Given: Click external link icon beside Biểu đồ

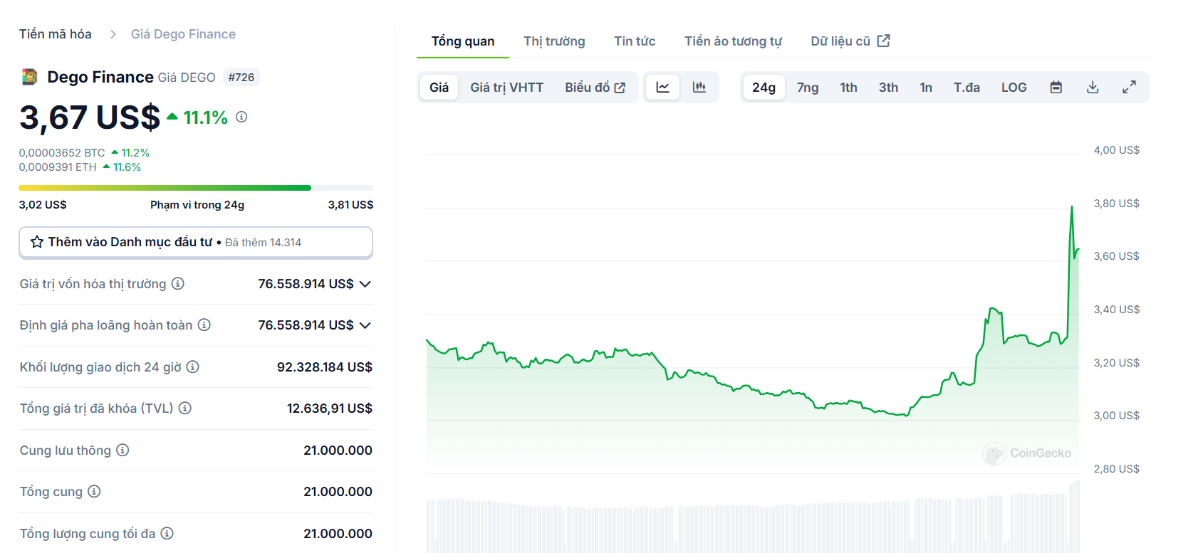Looking at the screenshot, I should tap(620, 88).
